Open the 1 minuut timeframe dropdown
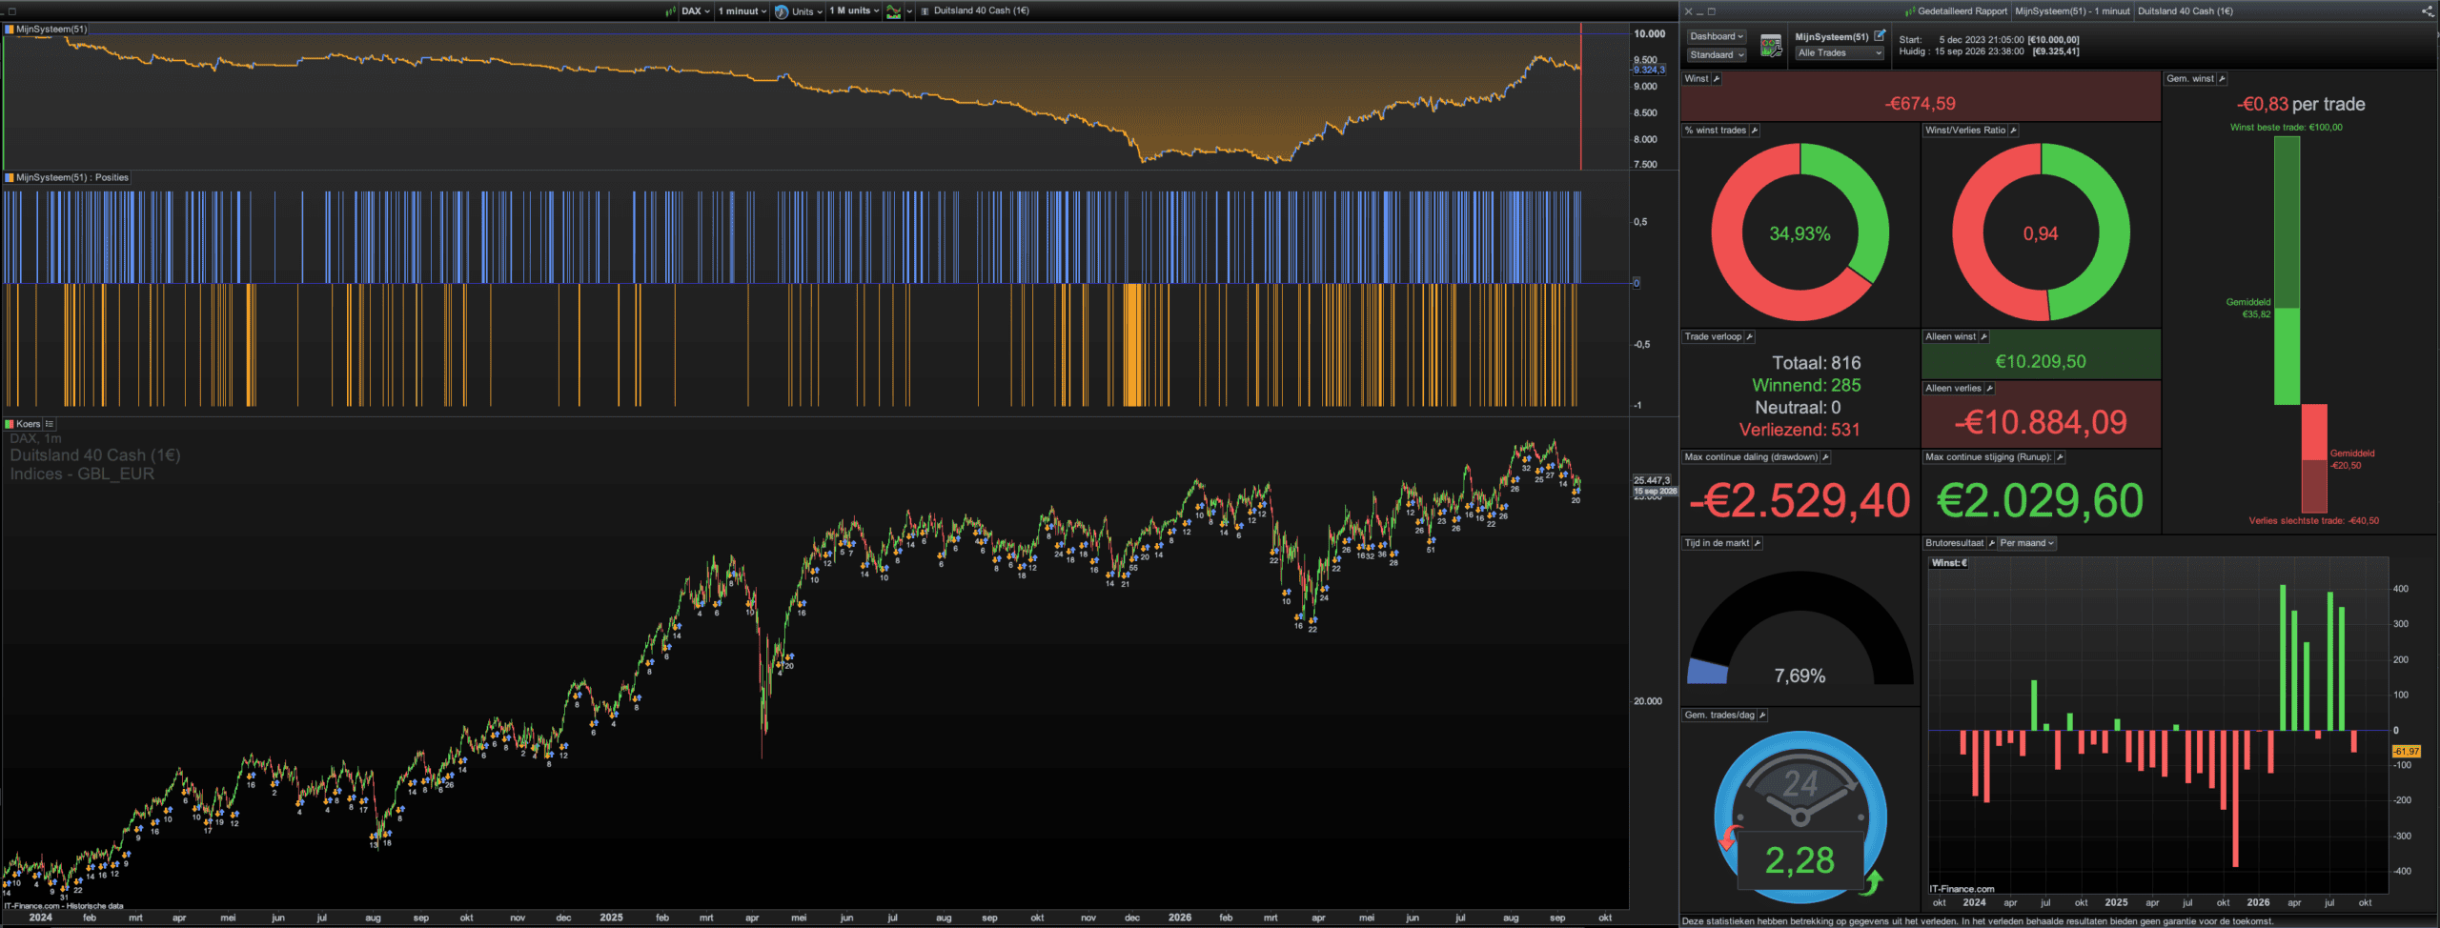 pyautogui.click(x=742, y=11)
